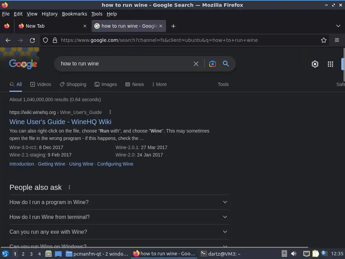Open Google search Tools button
Screen dimensions: 345x259
(x=223, y=84)
